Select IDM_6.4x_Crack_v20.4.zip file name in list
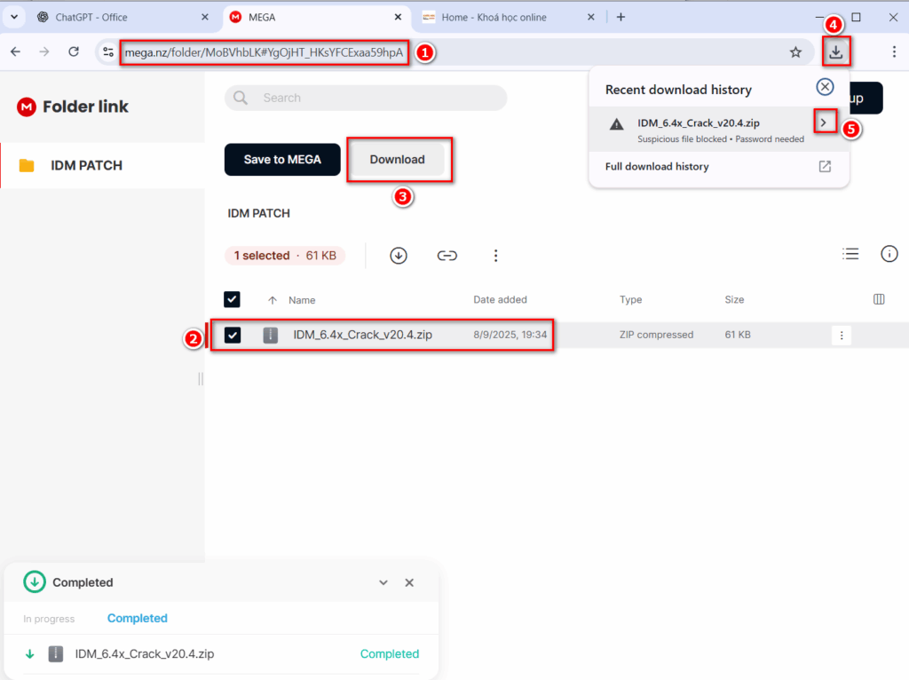This screenshot has width=909, height=680. click(x=362, y=335)
